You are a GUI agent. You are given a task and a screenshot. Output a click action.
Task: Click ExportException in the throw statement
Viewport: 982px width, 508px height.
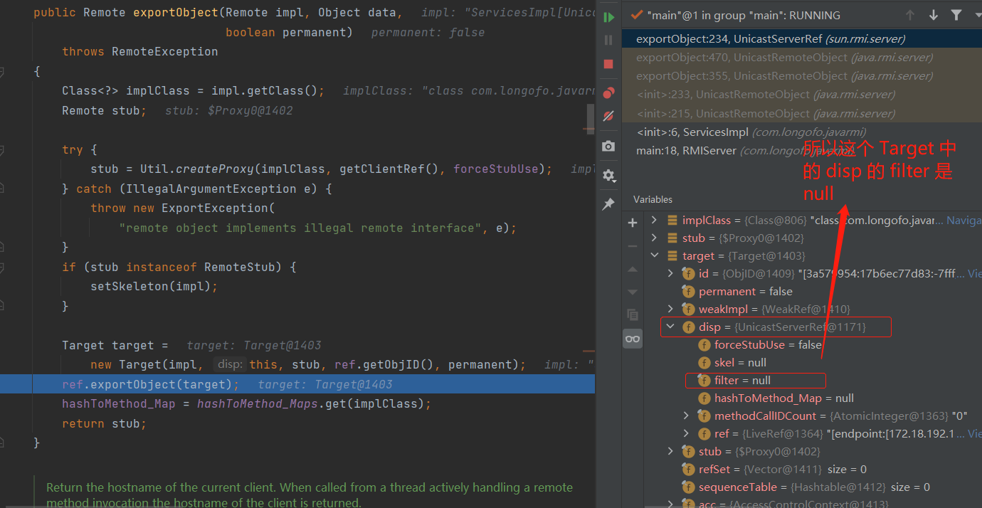214,208
